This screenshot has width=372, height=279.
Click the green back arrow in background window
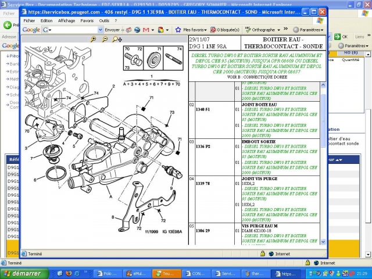pos(8,25)
